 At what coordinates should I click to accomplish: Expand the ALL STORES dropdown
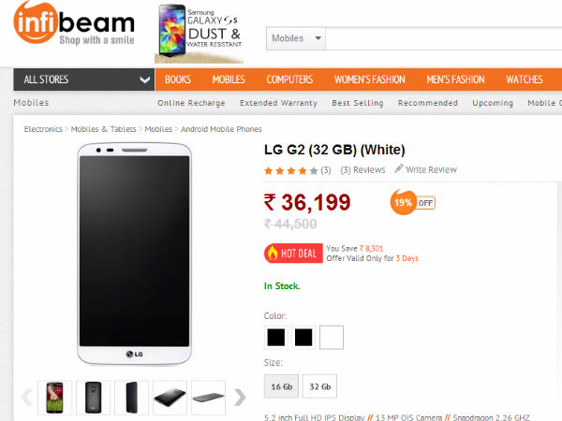tap(84, 80)
